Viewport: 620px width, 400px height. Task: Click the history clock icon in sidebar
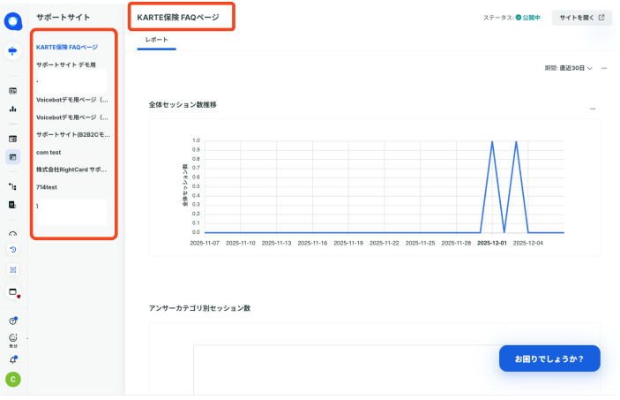tap(13, 249)
